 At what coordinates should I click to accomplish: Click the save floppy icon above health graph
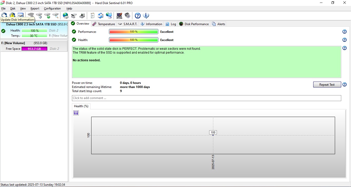[76, 113]
